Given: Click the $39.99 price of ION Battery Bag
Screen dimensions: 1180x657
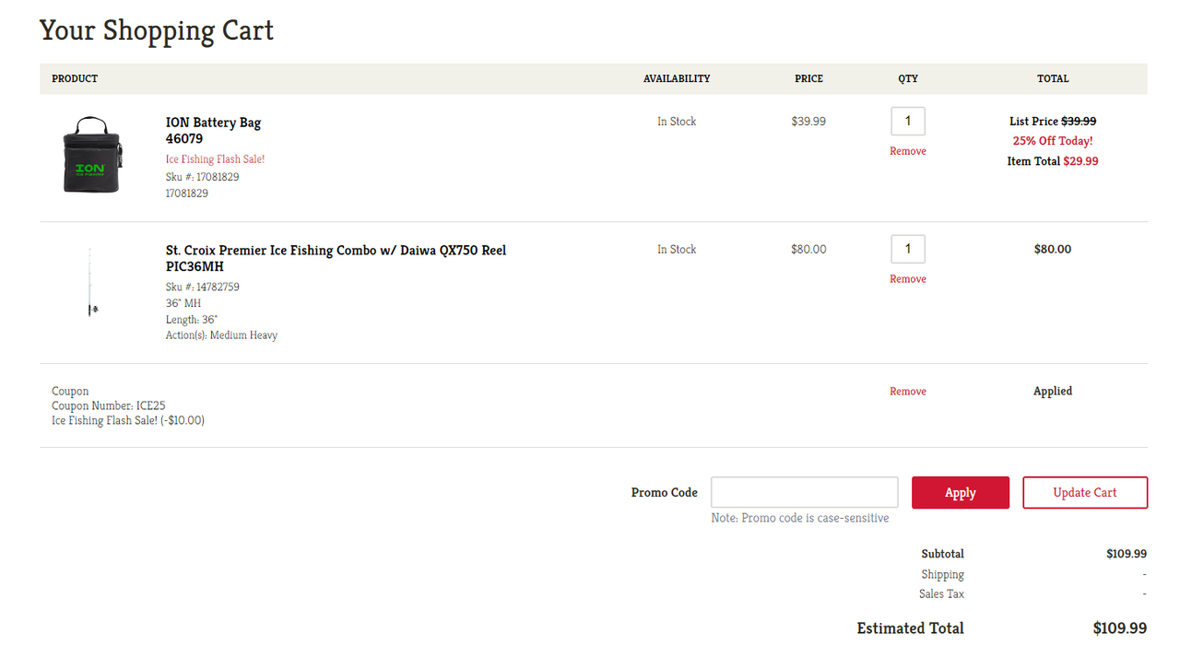Looking at the screenshot, I should (x=808, y=121).
